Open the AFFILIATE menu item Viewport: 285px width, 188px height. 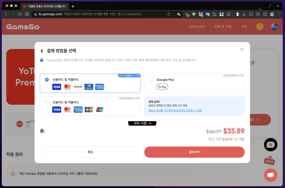197,27
